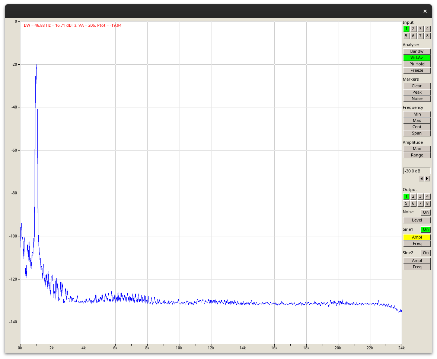Turn Noise generator On
This screenshot has height=359, width=437.
(x=425, y=212)
